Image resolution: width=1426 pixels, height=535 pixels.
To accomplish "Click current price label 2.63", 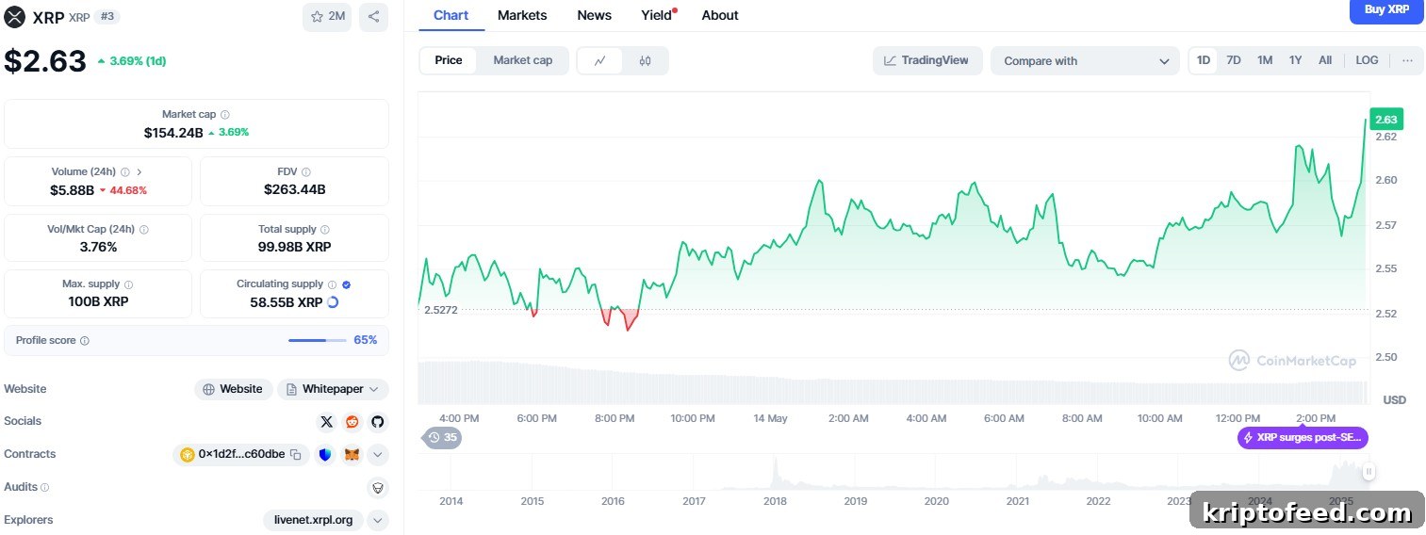I will click(x=1386, y=120).
